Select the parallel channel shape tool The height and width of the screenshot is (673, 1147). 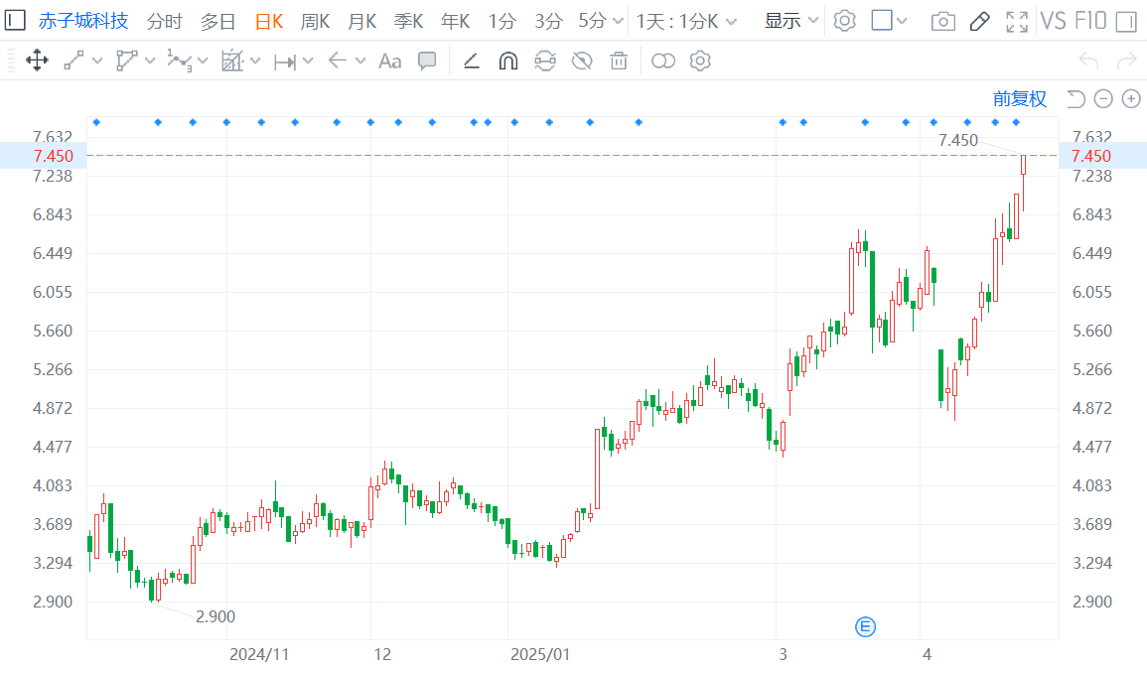coord(126,61)
